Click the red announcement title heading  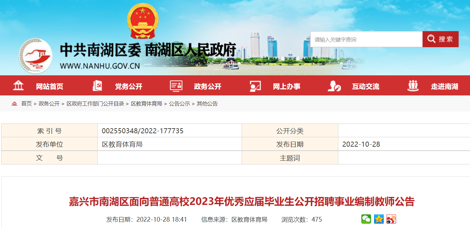pyautogui.click(x=242, y=202)
